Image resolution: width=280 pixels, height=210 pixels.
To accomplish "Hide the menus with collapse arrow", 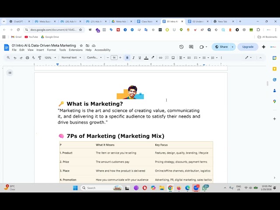I will [x=261, y=58].
